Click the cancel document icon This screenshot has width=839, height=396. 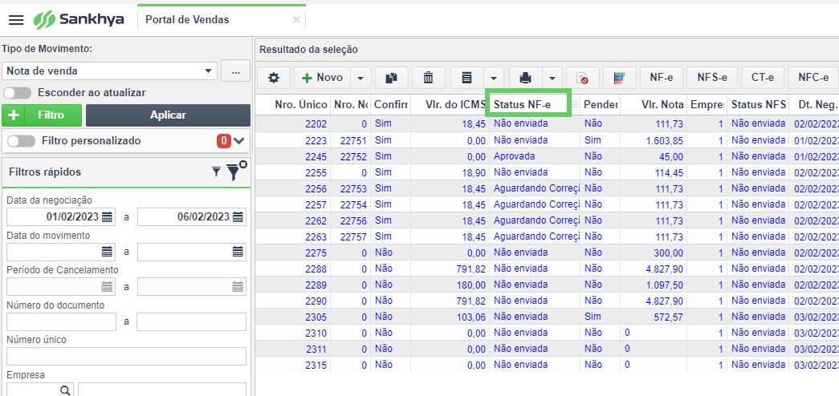(583, 78)
